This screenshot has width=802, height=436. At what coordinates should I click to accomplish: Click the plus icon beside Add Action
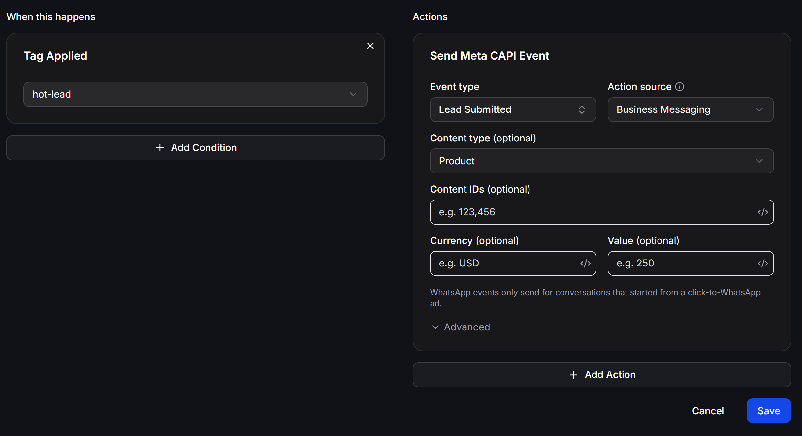573,375
